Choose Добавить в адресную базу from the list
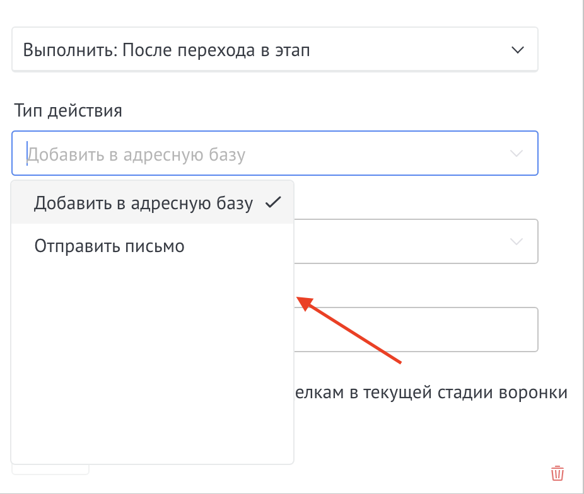Viewport: 584px width, 494px height. point(145,203)
